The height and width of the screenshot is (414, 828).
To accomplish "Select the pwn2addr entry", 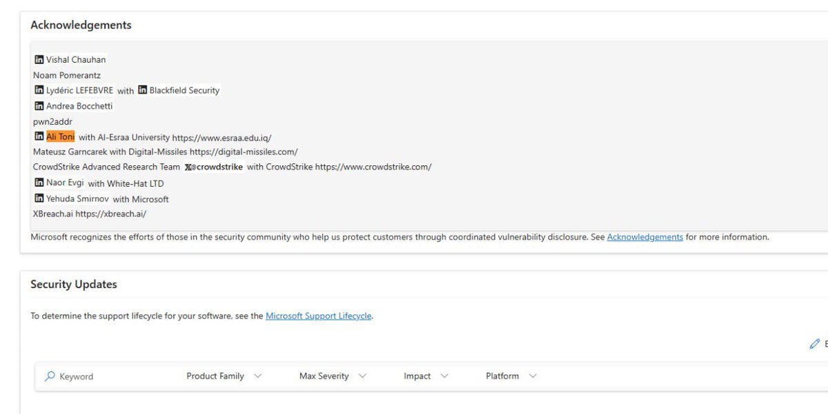I will [52, 121].
